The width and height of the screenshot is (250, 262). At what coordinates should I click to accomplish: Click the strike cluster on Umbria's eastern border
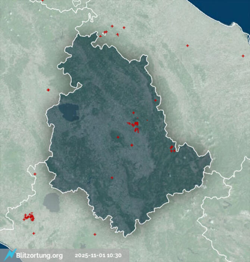click(x=172, y=148)
